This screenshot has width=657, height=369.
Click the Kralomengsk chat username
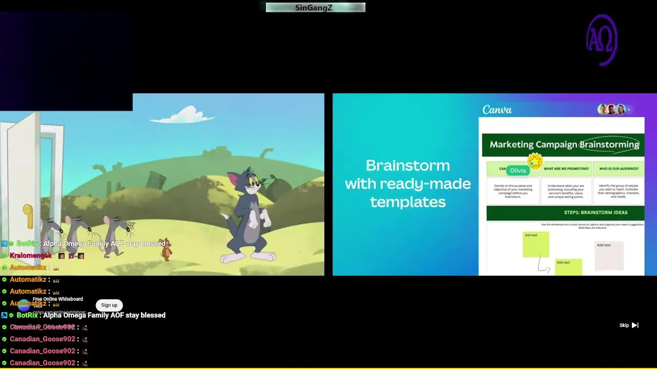pyautogui.click(x=31, y=256)
